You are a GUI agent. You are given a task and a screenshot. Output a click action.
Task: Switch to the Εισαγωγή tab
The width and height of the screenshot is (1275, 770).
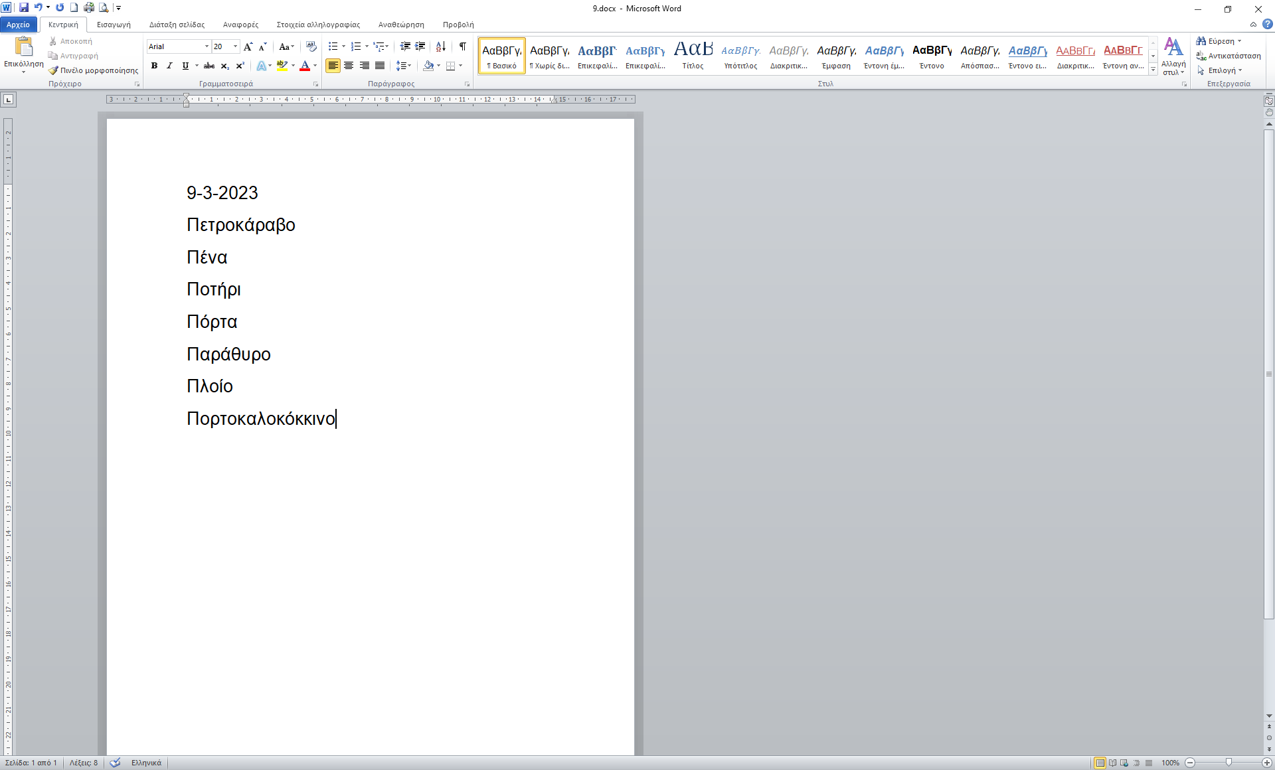114,25
